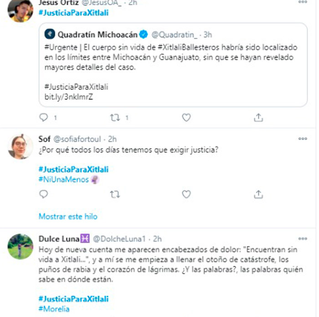
Task: Click #JusticiaParaXitlali hashtag in Jesus Ortiz's tweet
Action: (x=73, y=13)
